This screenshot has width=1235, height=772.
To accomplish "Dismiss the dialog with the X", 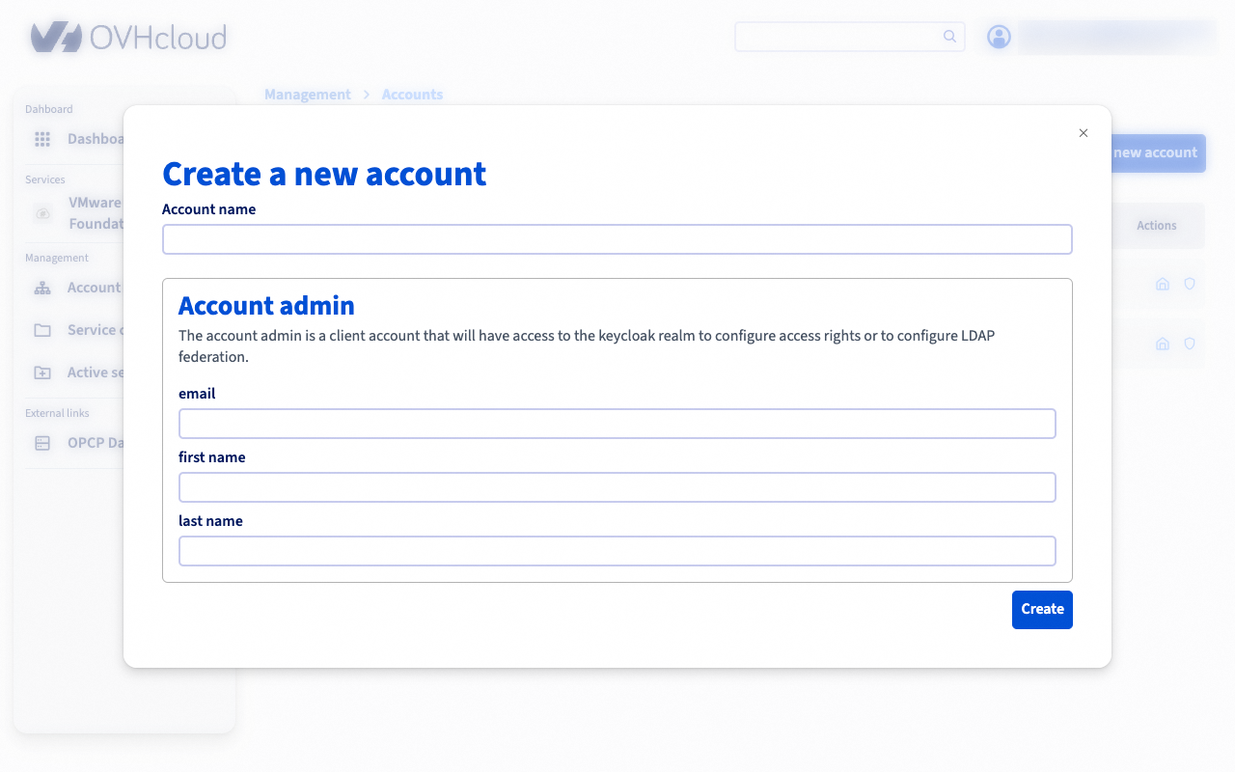I will click(1083, 132).
